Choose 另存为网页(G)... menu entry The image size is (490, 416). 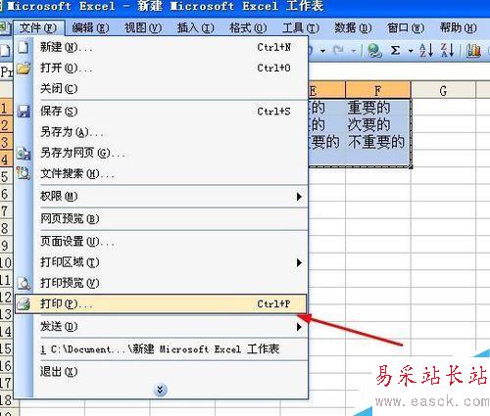(x=161, y=153)
